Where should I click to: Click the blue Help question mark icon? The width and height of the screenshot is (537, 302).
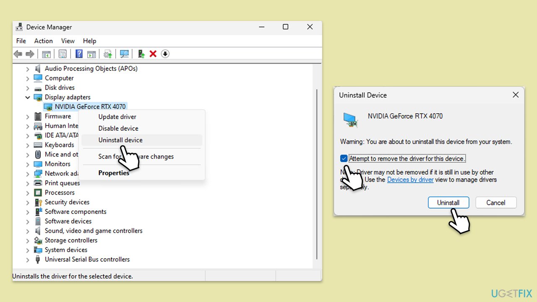[79, 54]
